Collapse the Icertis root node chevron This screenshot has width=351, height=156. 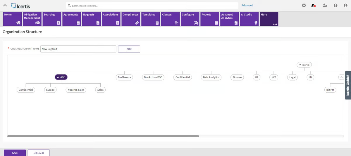point(300,65)
